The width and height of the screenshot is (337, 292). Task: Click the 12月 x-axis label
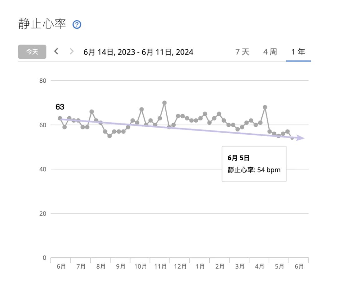click(180, 266)
